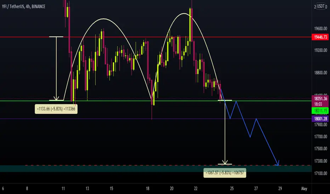Click the 17100.00 price axis value
Viewport: 330px width, 194px height.
[320, 173]
